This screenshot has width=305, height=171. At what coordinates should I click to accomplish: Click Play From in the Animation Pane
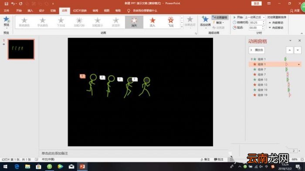[257, 50]
